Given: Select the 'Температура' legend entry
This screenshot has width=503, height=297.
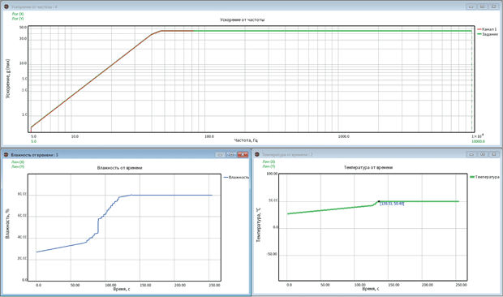Looking at the screenshot, I should (484, 177).
